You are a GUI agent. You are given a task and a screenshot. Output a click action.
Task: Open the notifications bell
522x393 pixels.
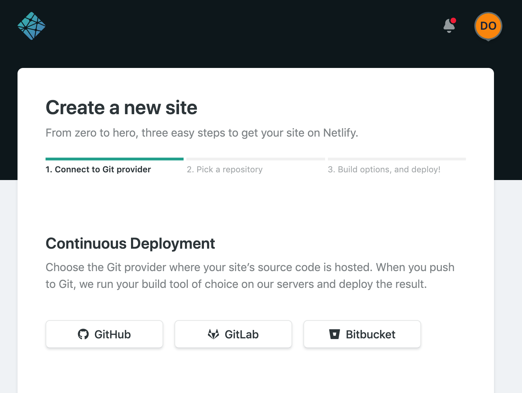coord(449,26)
